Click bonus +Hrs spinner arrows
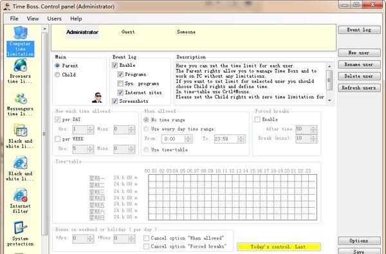The height and width of the screenshot is (254, 386). tap(90, 239)
